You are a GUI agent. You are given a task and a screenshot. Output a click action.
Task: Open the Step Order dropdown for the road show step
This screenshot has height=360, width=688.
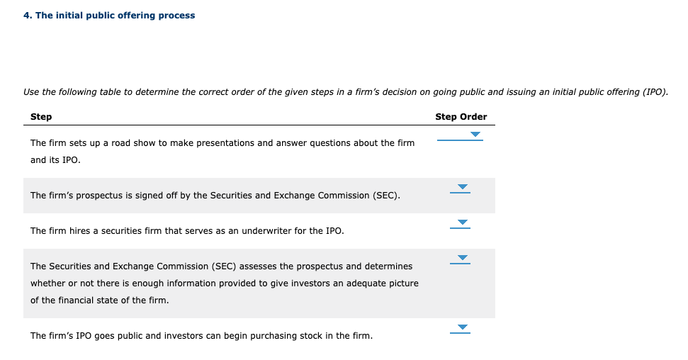[x=475, y=135]
